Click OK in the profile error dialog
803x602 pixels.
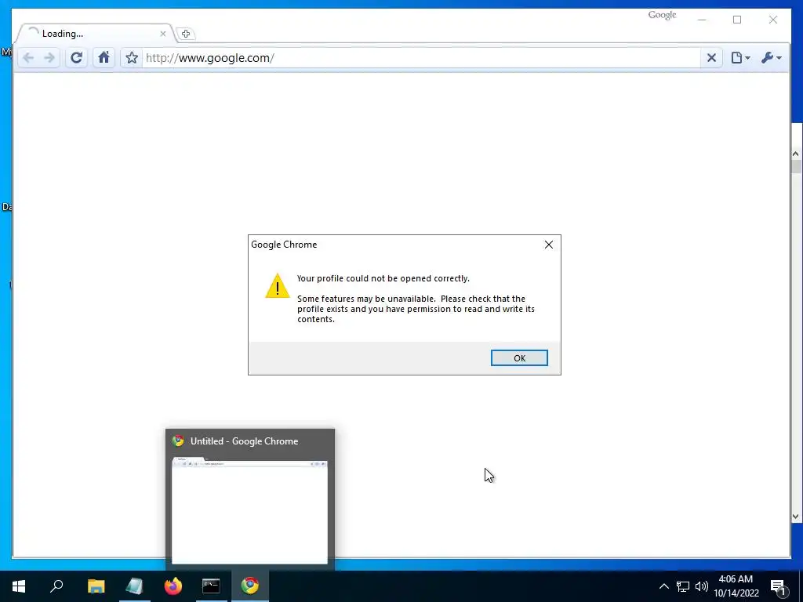pyautogui.click(x=519, y=357)
